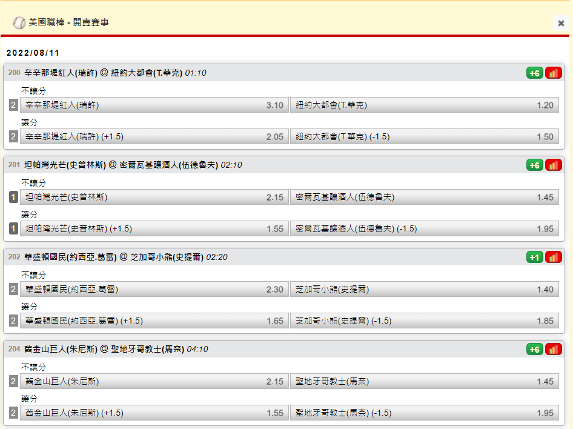Viewport: 573px width, 429px height.
Task: Bet 華盛頓國民(約西亞.葛雷) (+1.5) at 1.65
Action: [154, 321]
